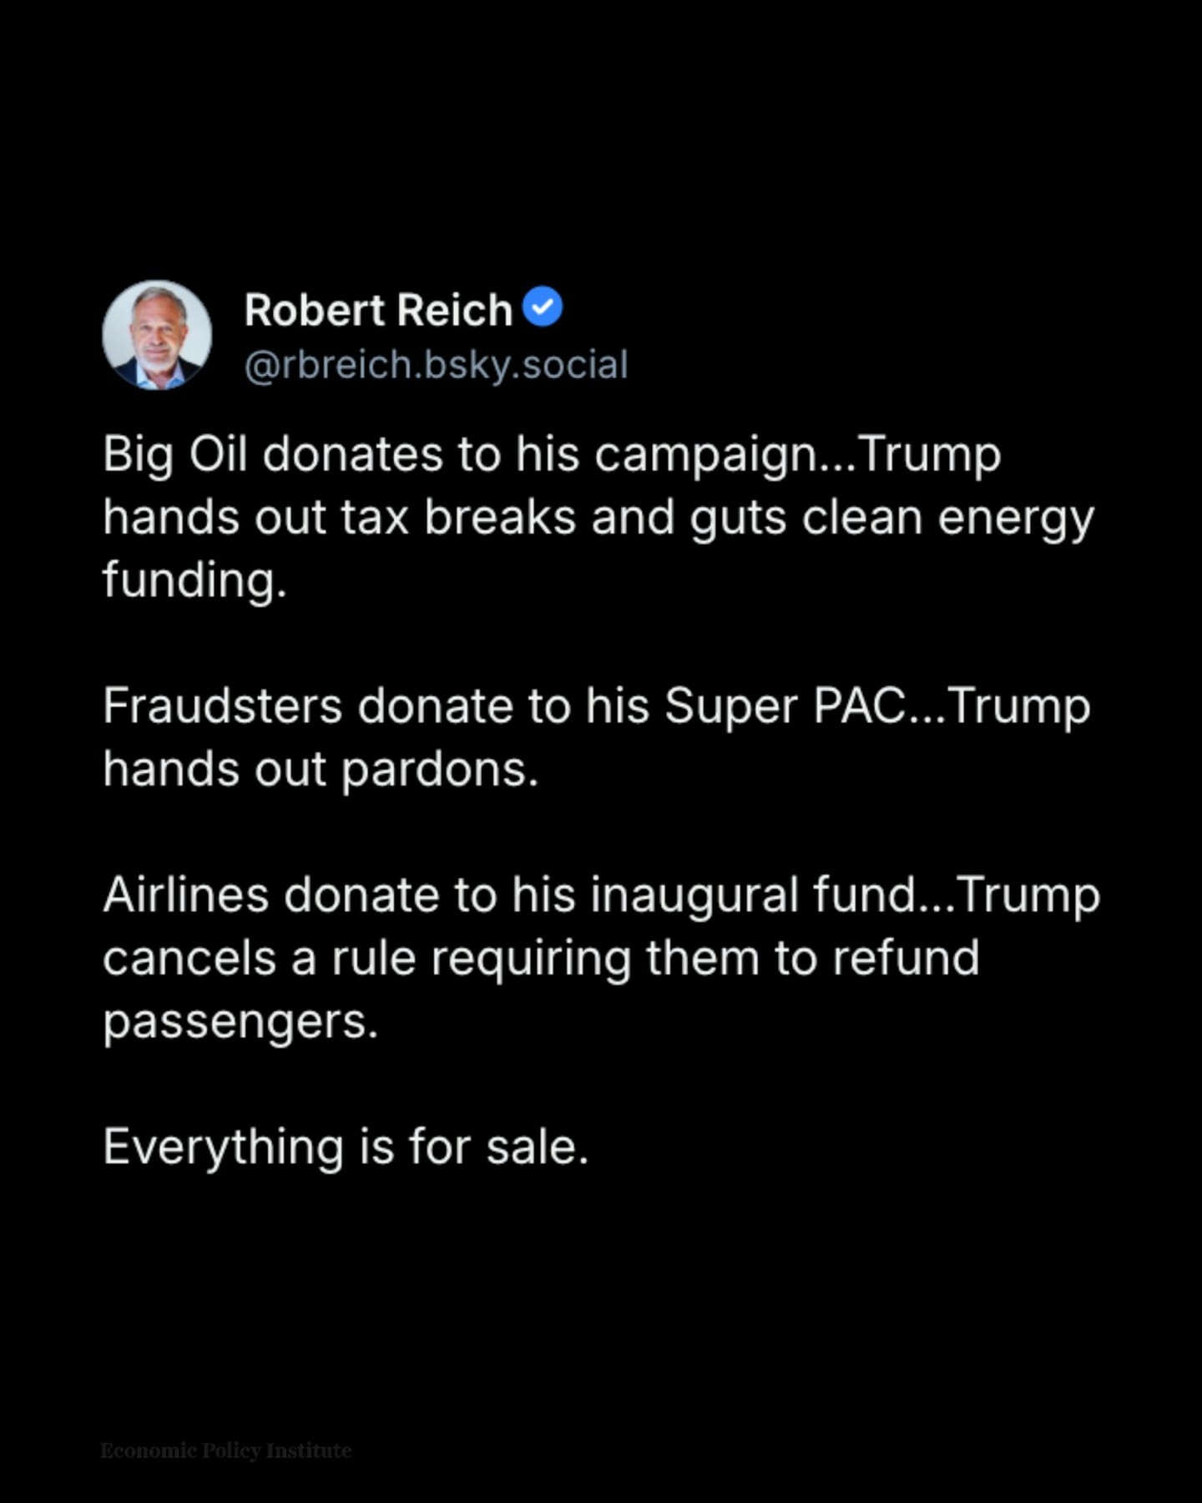Screen dimensions: 1202x1503
Task: Click the "Economic Policy Institute" watermark text
Action: pyautogui.click(x=226, y=1450)
